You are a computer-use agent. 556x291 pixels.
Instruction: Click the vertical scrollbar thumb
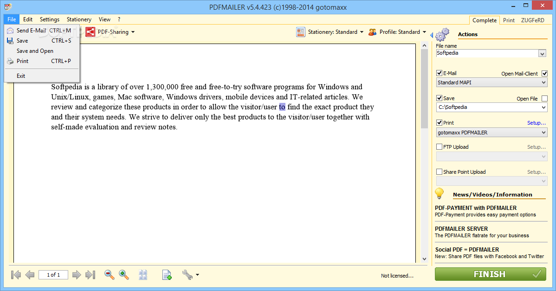(x=424, y=89)
